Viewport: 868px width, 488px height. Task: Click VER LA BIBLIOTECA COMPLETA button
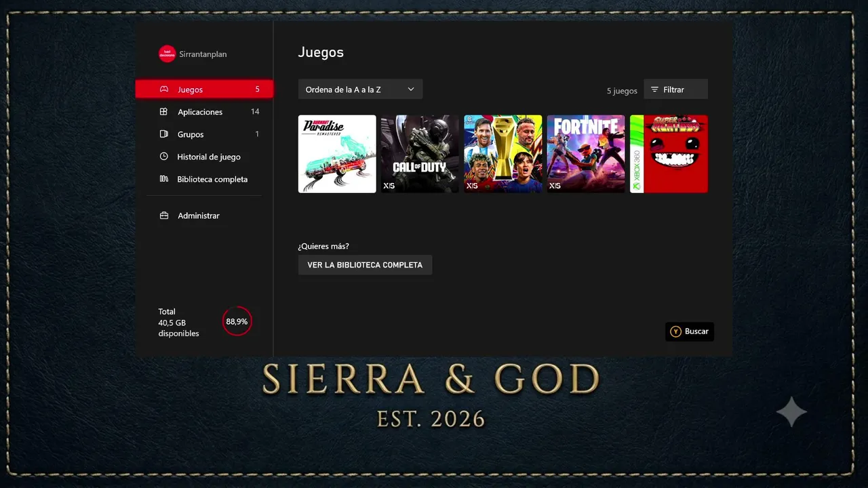[365, 265]
